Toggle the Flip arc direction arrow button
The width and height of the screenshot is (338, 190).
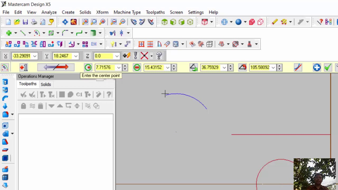click(x=56, y=67)
